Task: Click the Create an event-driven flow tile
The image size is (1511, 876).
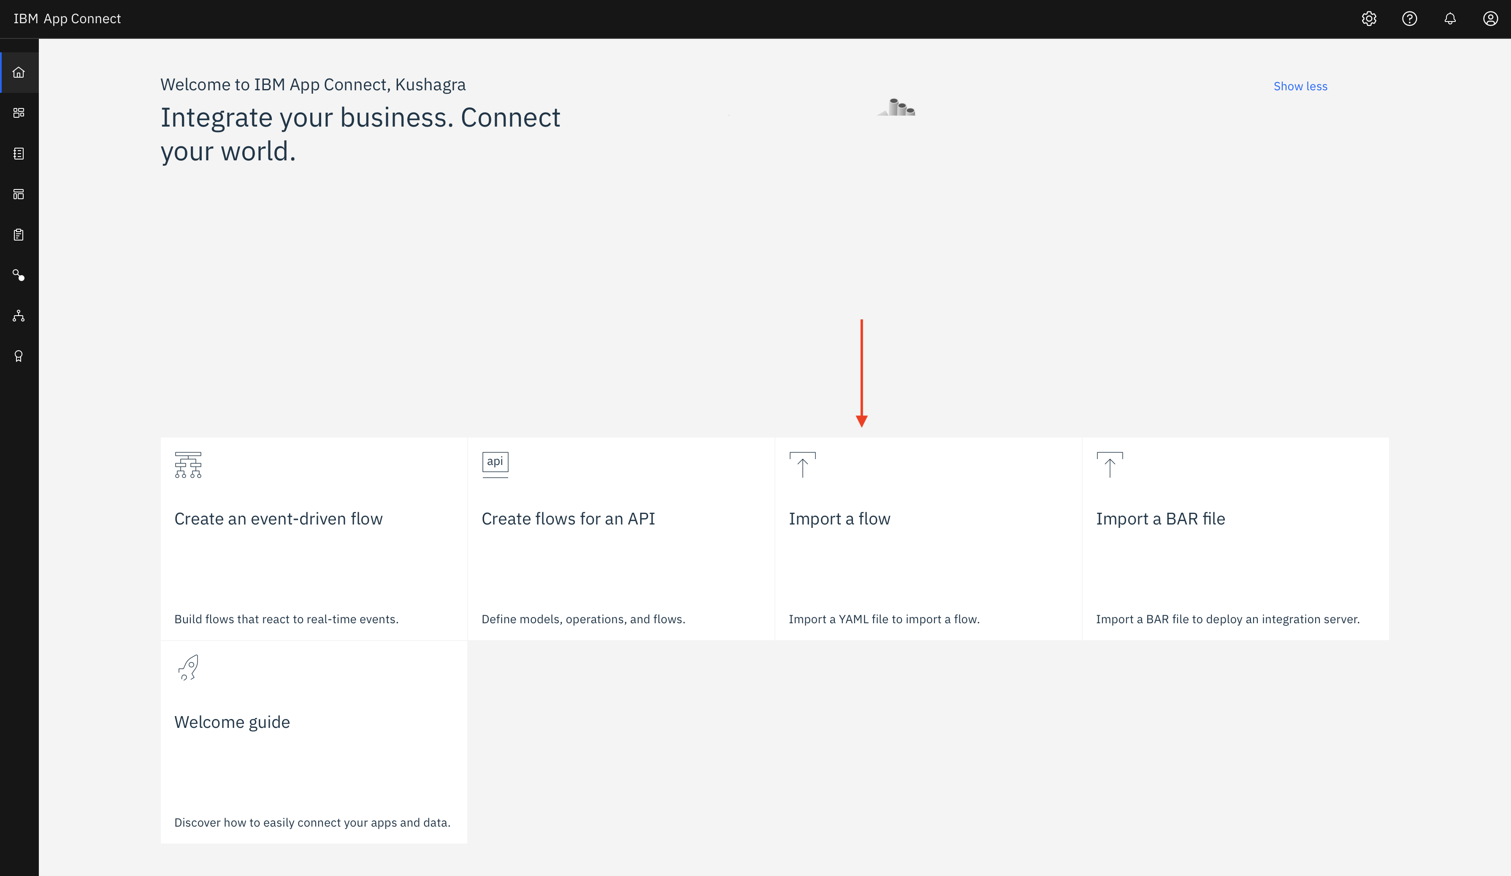Action: [x=314, y=538]
